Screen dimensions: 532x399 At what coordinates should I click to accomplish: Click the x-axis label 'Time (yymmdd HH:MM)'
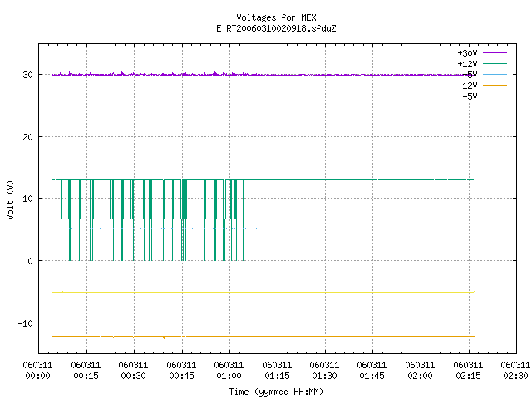276,392
